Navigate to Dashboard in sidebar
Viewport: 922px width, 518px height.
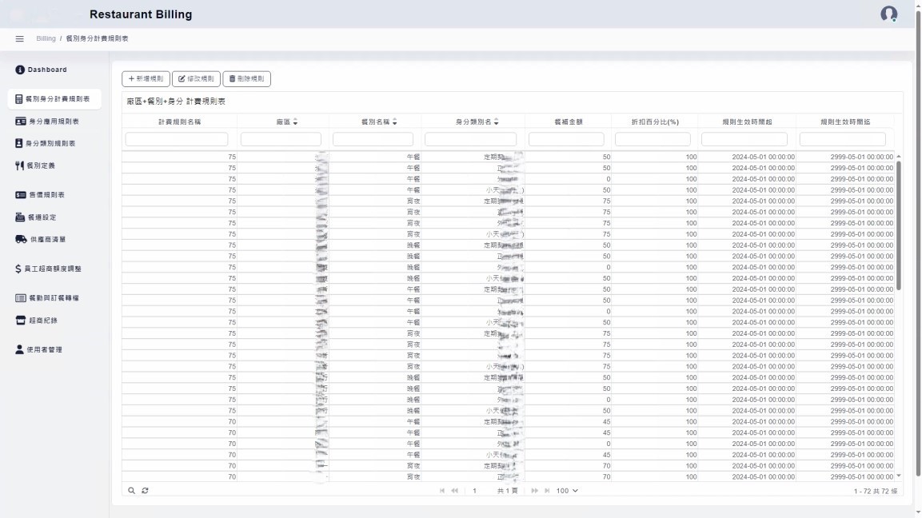(x=46, y=70)
